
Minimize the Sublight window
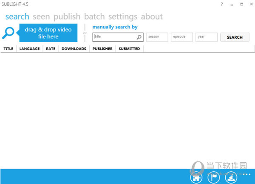click(232, 5)
